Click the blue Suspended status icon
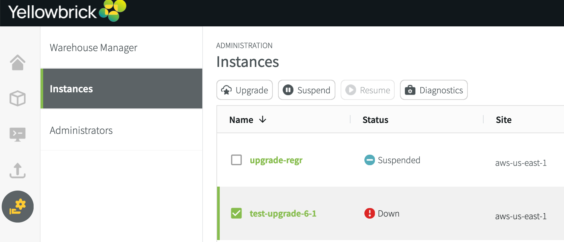This screenshot has height=242, width=564. point(370,160)
